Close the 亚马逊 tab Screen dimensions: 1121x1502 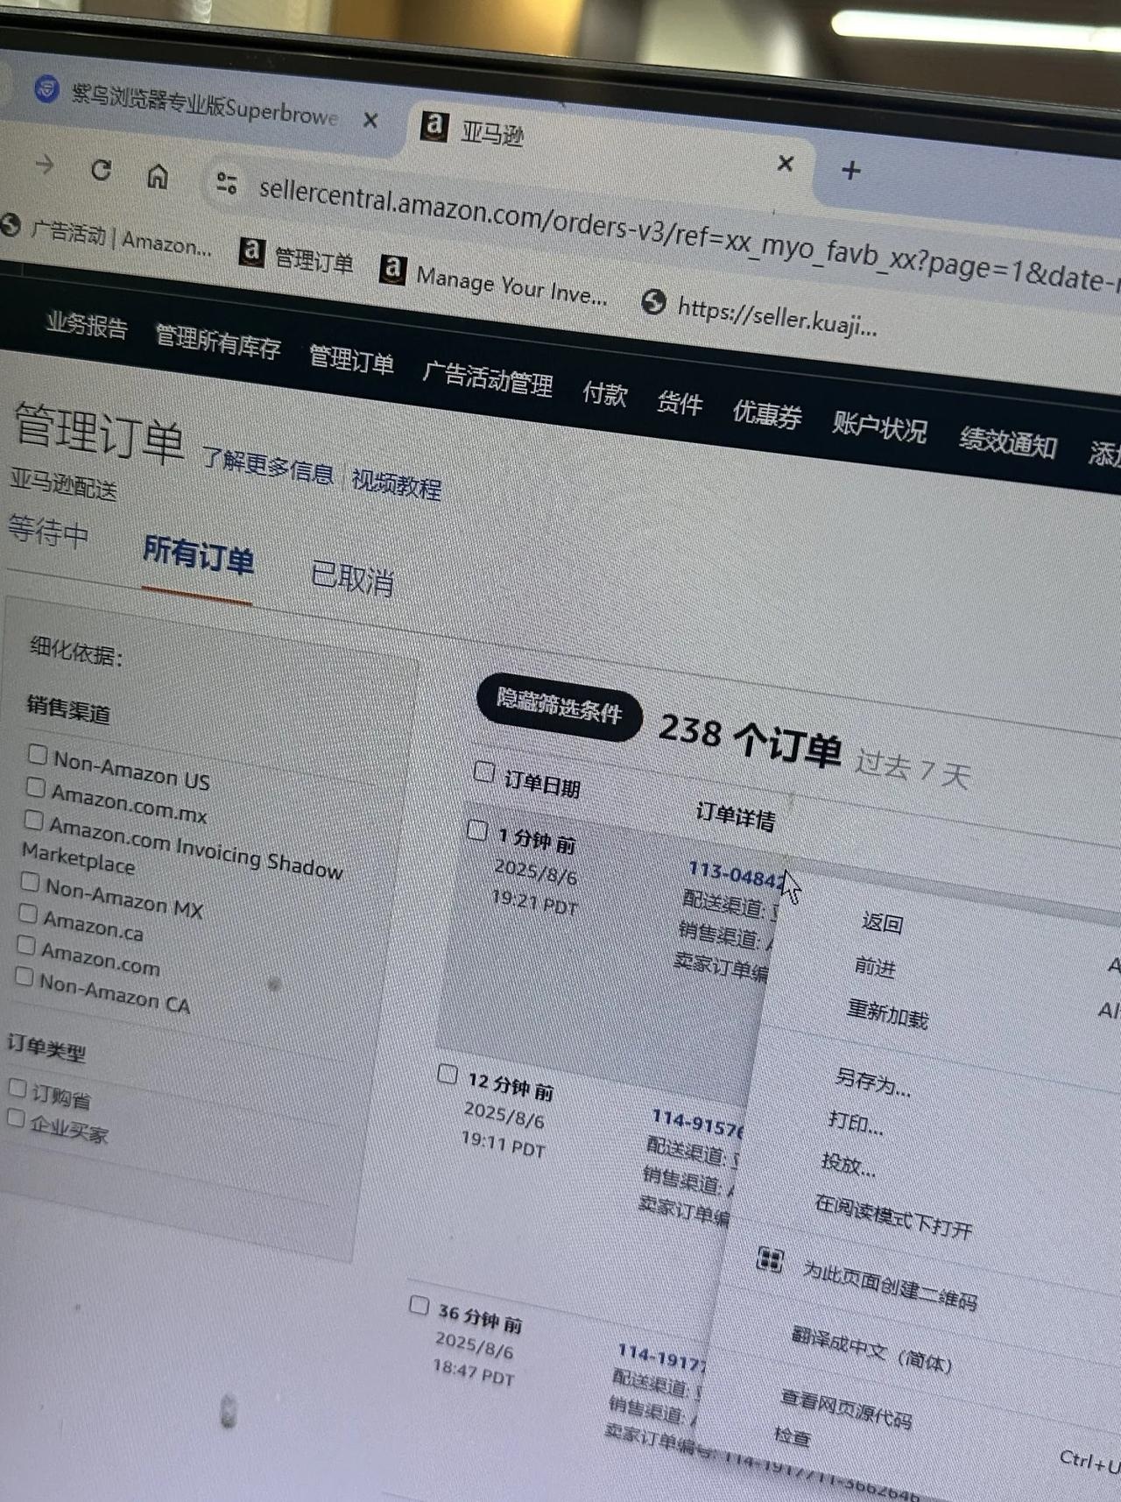[786, 163]
